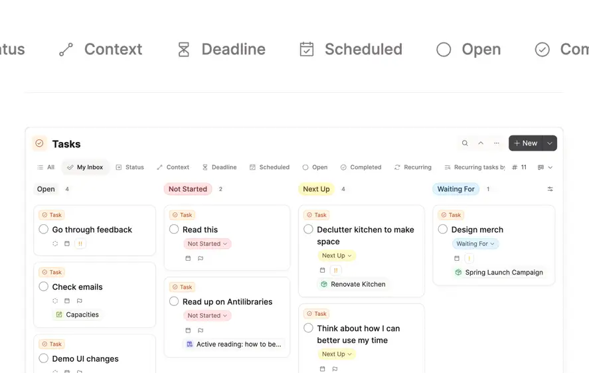The width and height of the screenshot is (589, 373).
Task: Click the board layout view icon
Action: (x=541, y=167)
